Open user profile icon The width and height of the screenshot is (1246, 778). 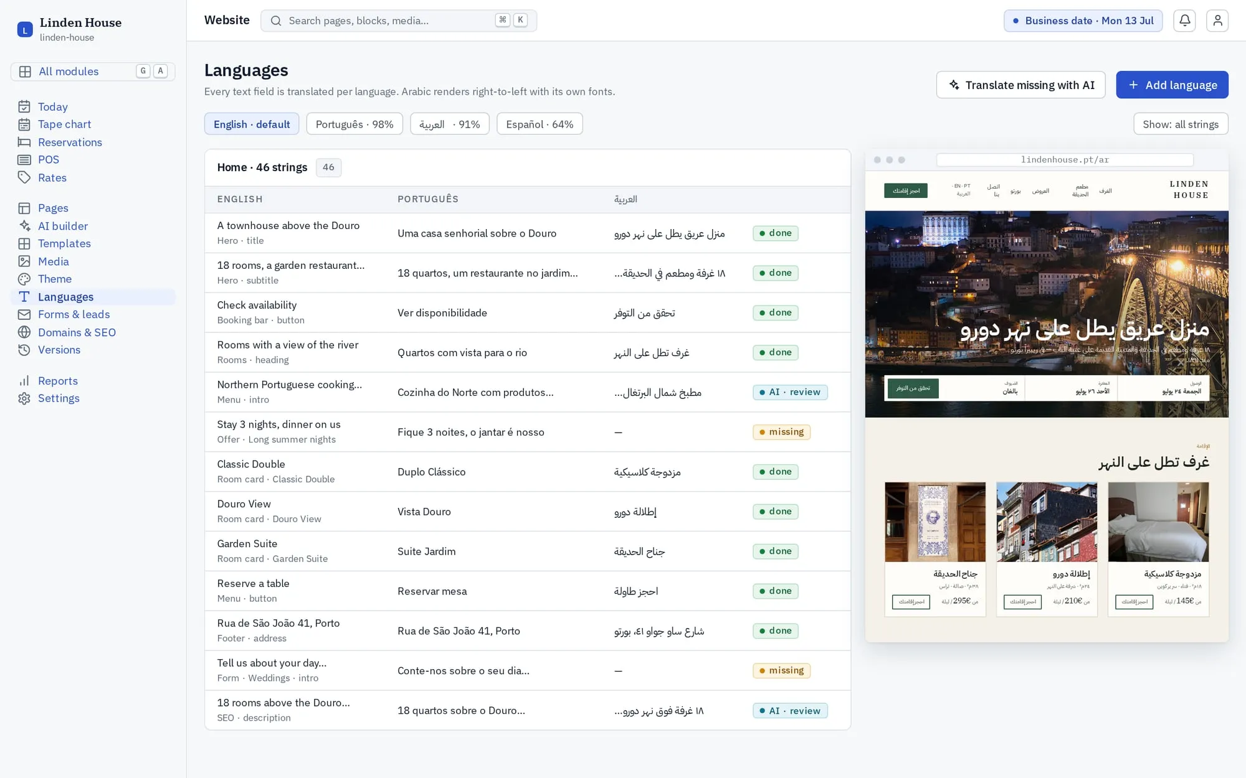pyautogui.click(x=1217, y=21)
